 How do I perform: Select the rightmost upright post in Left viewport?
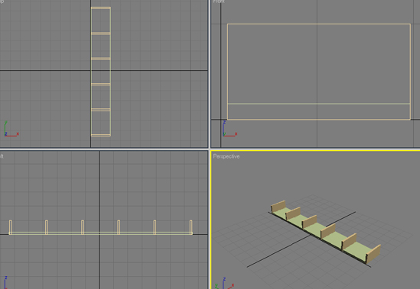pyautogui.click(x=191, y=227)
